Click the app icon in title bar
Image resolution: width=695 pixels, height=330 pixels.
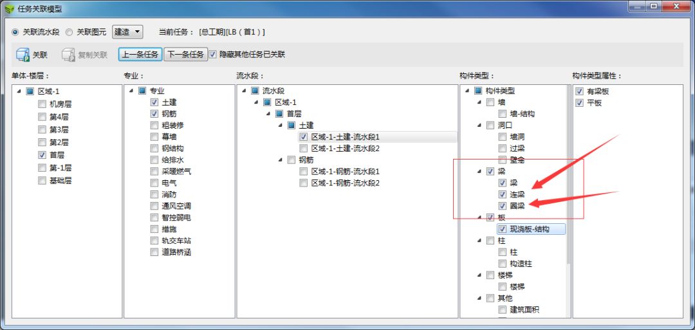[9, 8]
